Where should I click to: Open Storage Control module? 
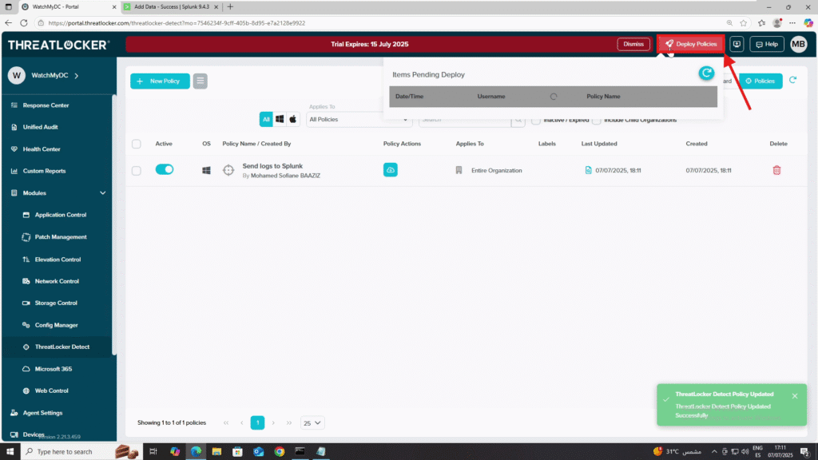(55, 303)
